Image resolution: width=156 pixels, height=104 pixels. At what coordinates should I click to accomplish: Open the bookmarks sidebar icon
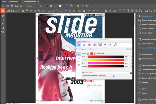click(3, 20)
